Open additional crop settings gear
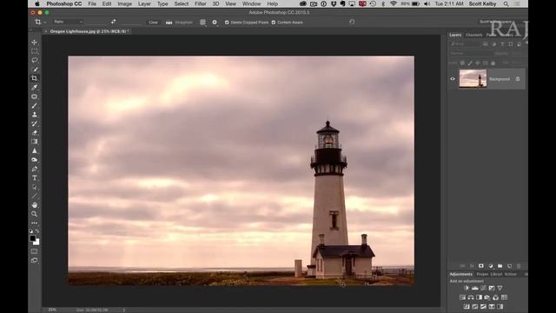The height and width of the screenshot is (313, 556). click(x=215, y=22)
